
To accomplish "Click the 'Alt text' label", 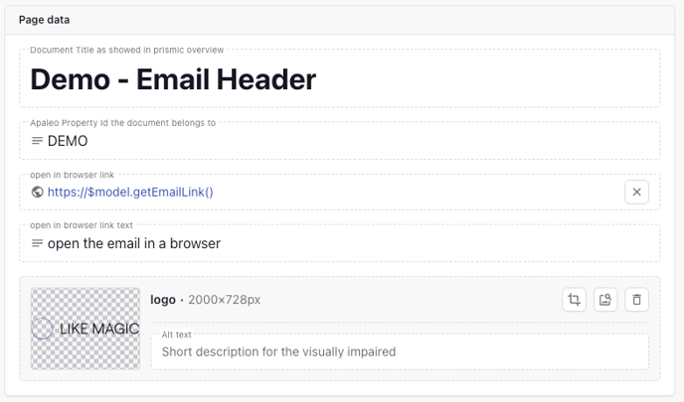I will click(176, 335).
